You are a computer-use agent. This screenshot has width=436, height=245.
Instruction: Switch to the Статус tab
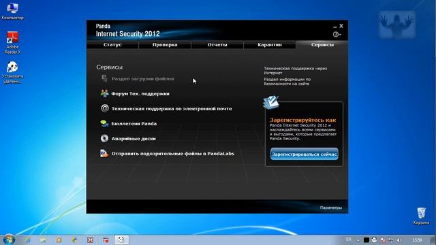(112, 45)
